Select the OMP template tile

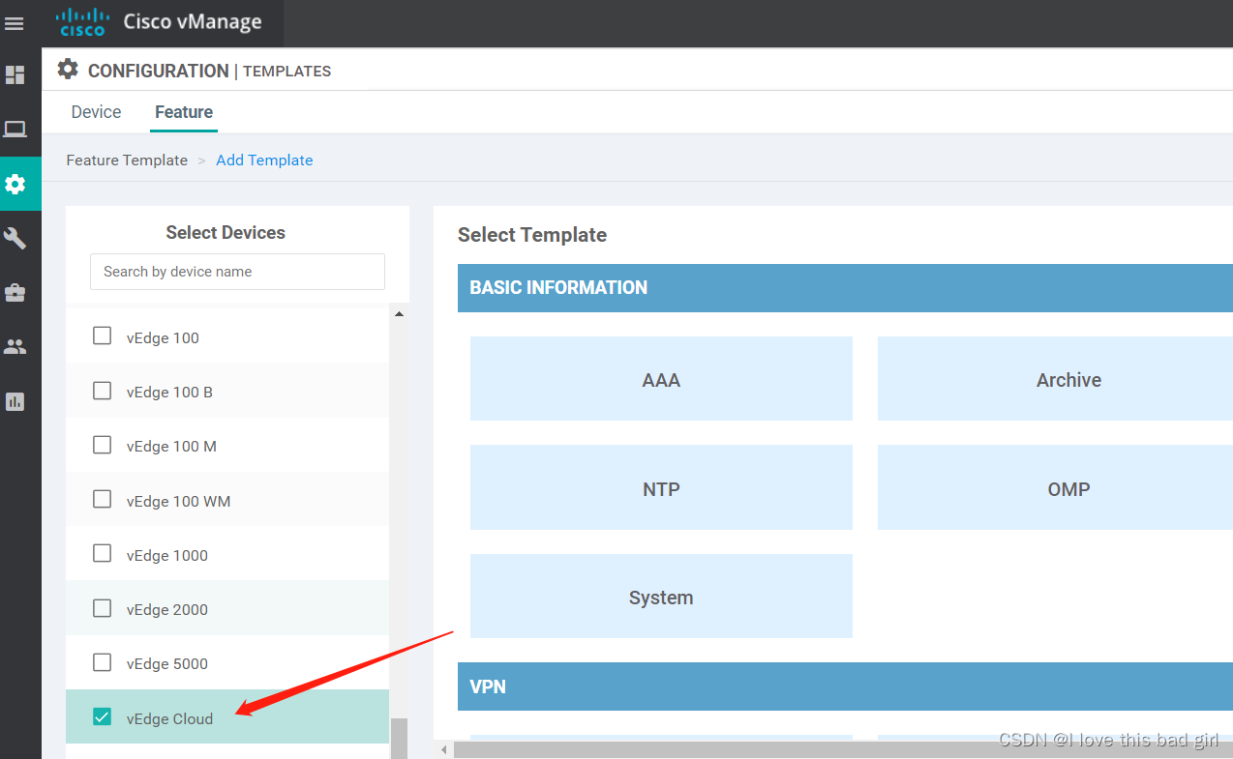tap(1055, 487)
